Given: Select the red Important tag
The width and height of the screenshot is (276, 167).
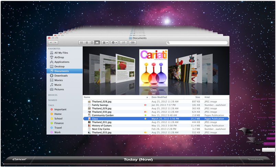Looking at the screenshot, I should [x=60, y=110].
